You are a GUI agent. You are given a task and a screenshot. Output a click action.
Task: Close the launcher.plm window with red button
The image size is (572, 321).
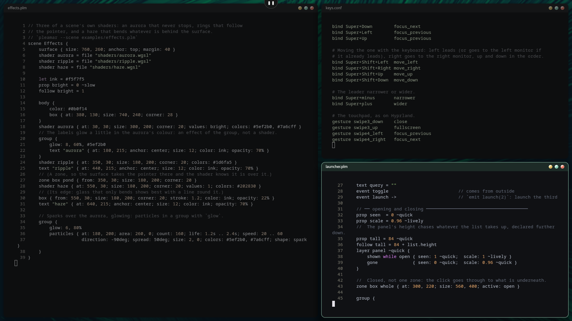click(562, 167)
